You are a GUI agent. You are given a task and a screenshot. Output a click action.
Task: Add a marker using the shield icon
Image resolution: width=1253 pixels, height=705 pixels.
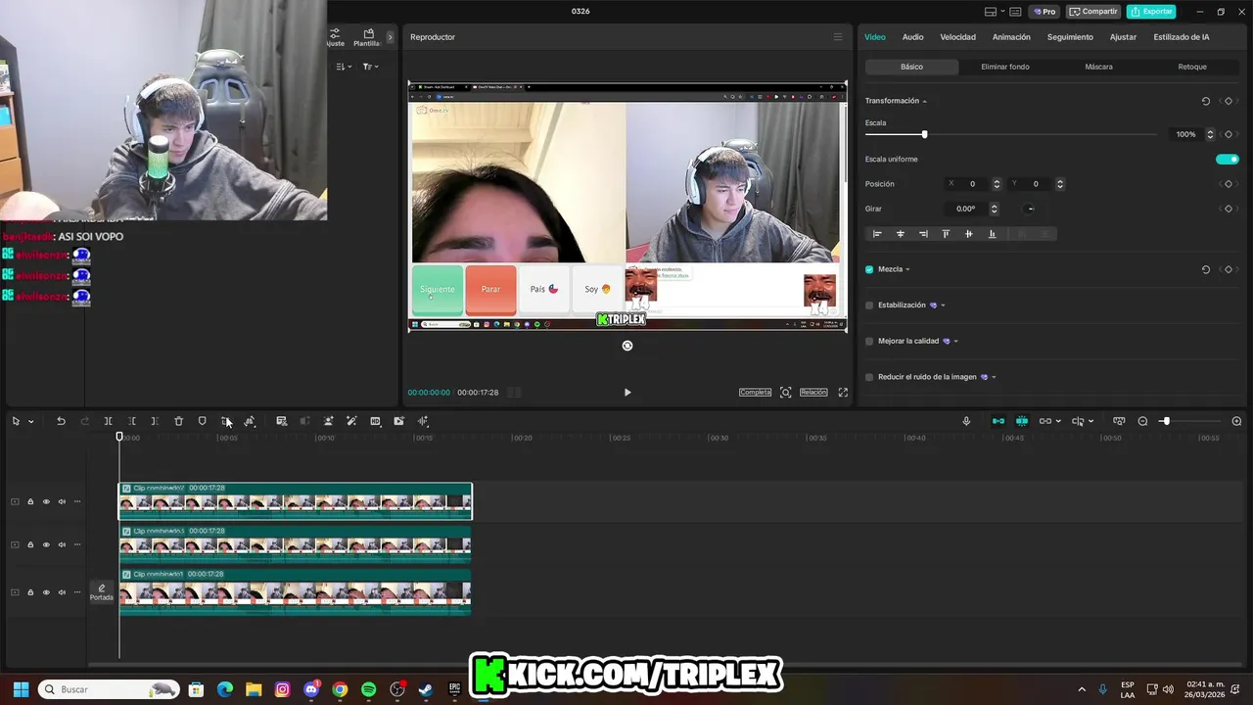[x=203, y=421]
